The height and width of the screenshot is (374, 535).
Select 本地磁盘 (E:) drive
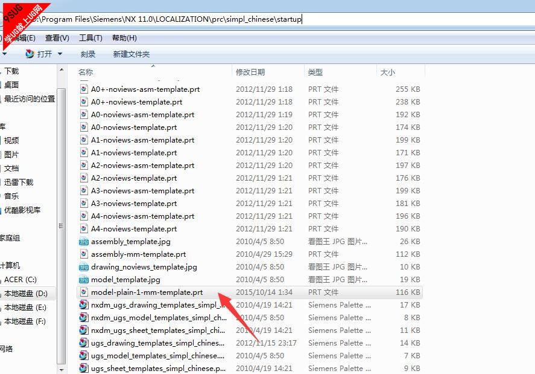(x=25, y=308)
